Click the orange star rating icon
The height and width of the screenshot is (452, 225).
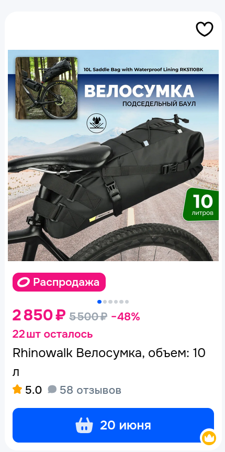[17, 390]
